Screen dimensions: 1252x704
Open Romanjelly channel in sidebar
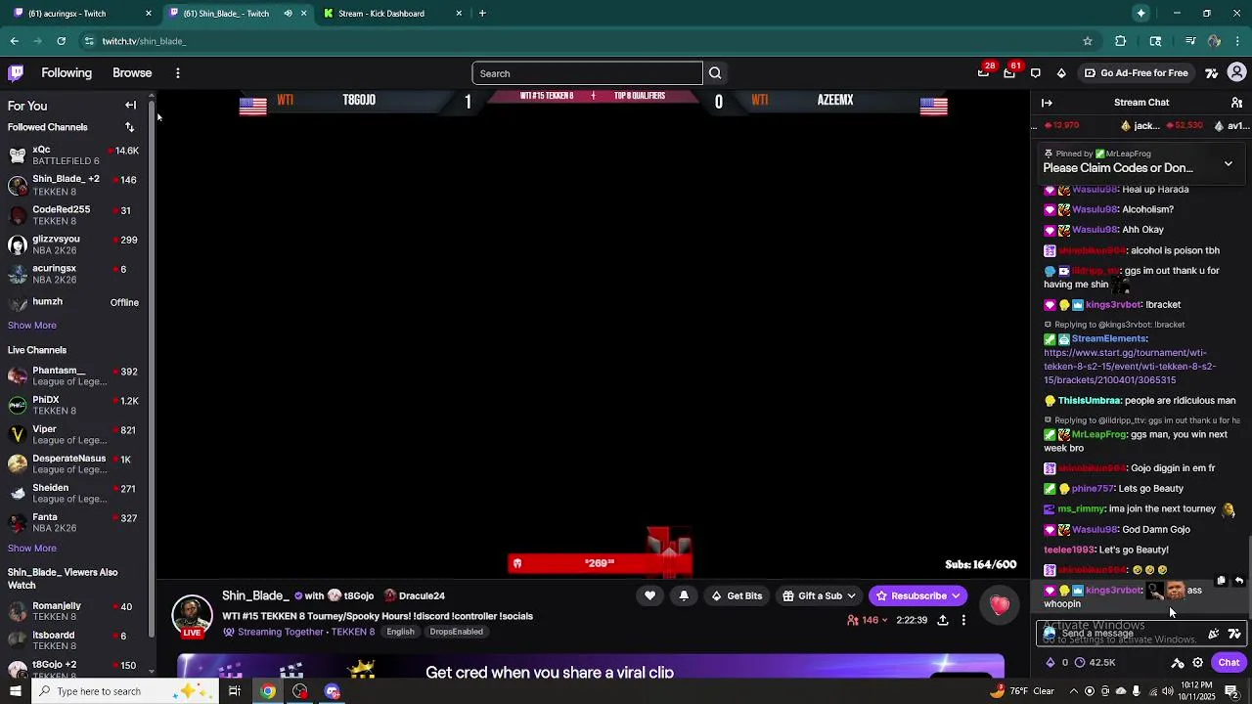(x=74, y=611)
